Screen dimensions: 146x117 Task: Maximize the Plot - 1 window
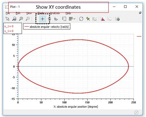[x=125, y=7]
